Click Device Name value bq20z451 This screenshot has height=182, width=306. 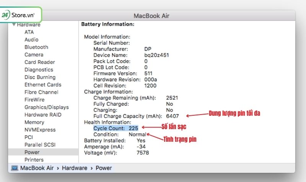[156, 55]
